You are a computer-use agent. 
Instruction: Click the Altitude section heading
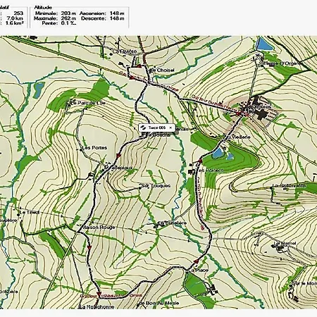43,8
